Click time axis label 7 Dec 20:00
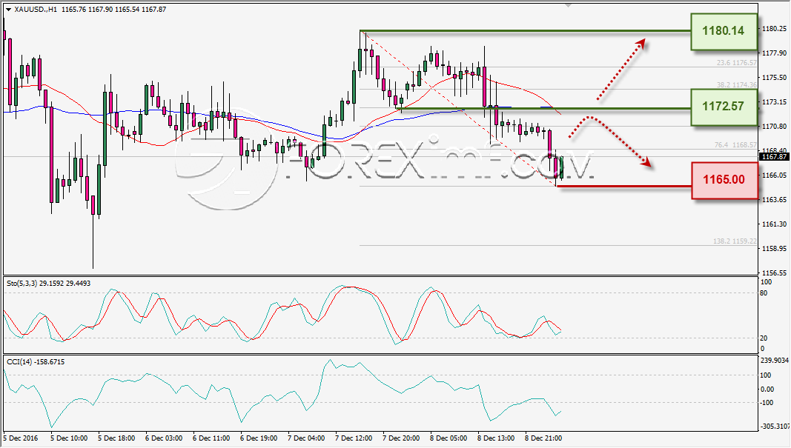The width and height of the screenshot is (791, 448). point(401,438)
